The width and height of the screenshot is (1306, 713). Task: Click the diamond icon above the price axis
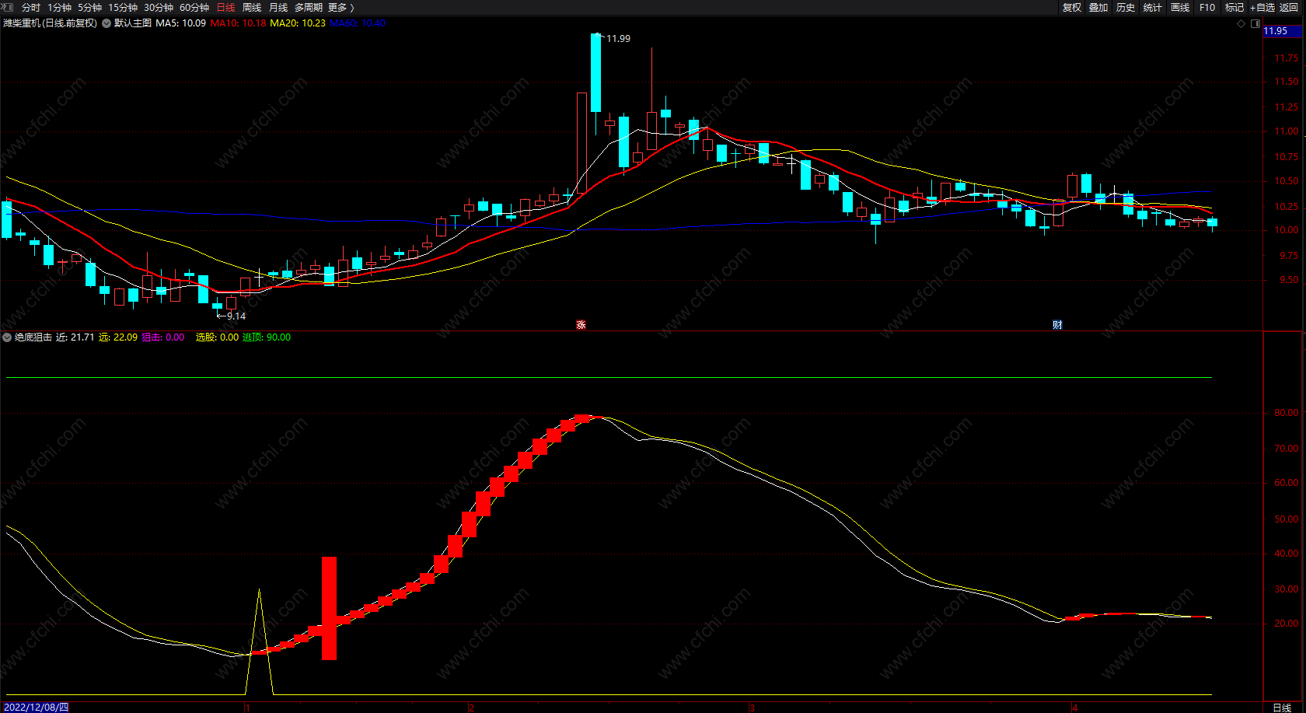(1241, 23)
